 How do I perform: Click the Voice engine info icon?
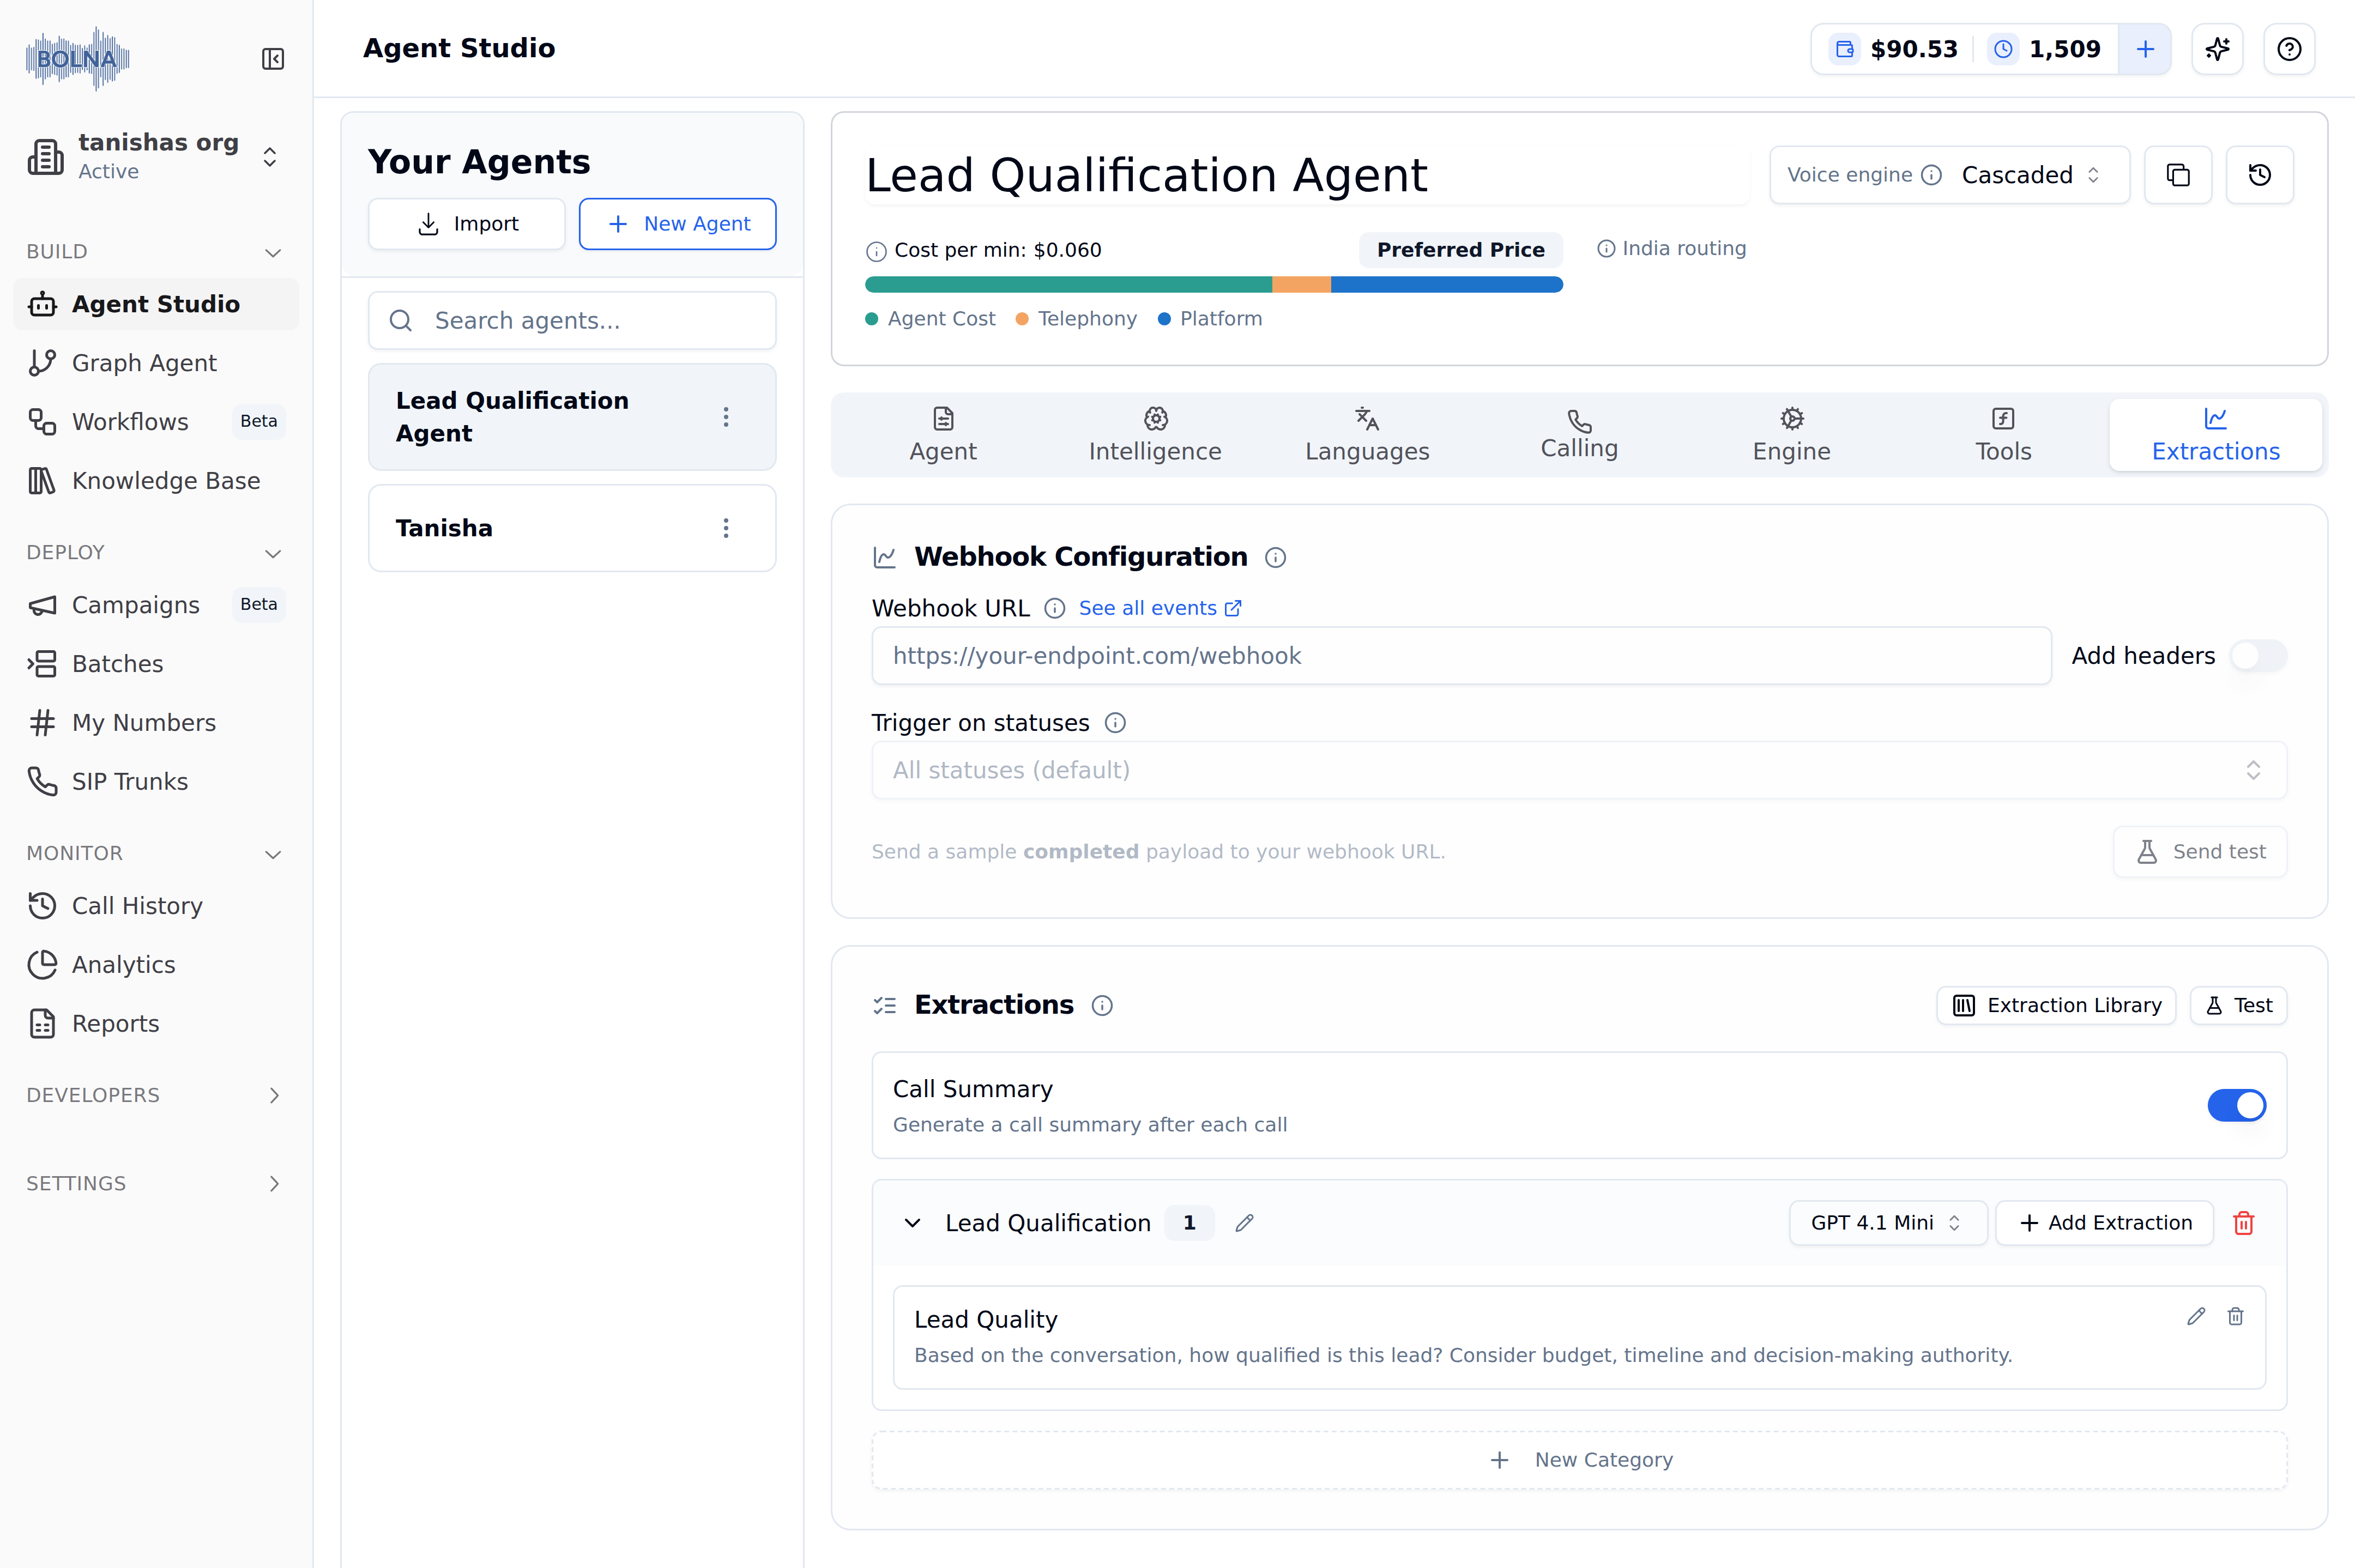click(1932, 175)
